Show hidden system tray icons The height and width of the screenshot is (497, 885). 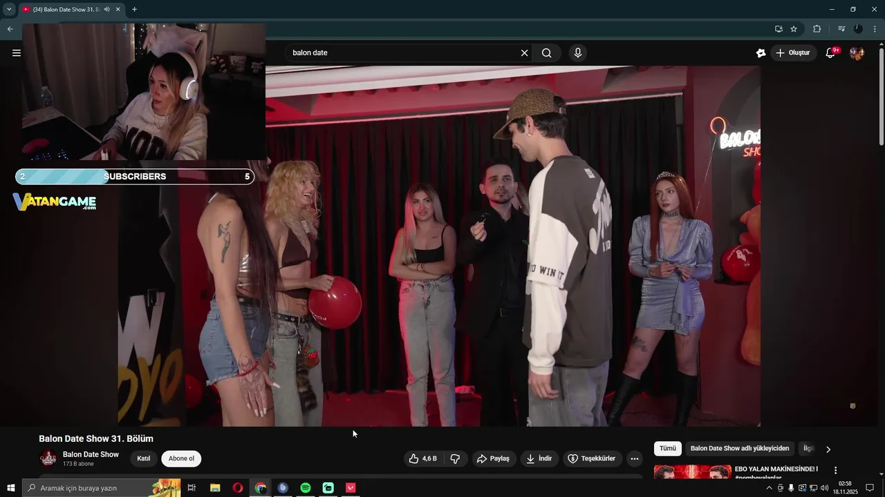point(769,488)
